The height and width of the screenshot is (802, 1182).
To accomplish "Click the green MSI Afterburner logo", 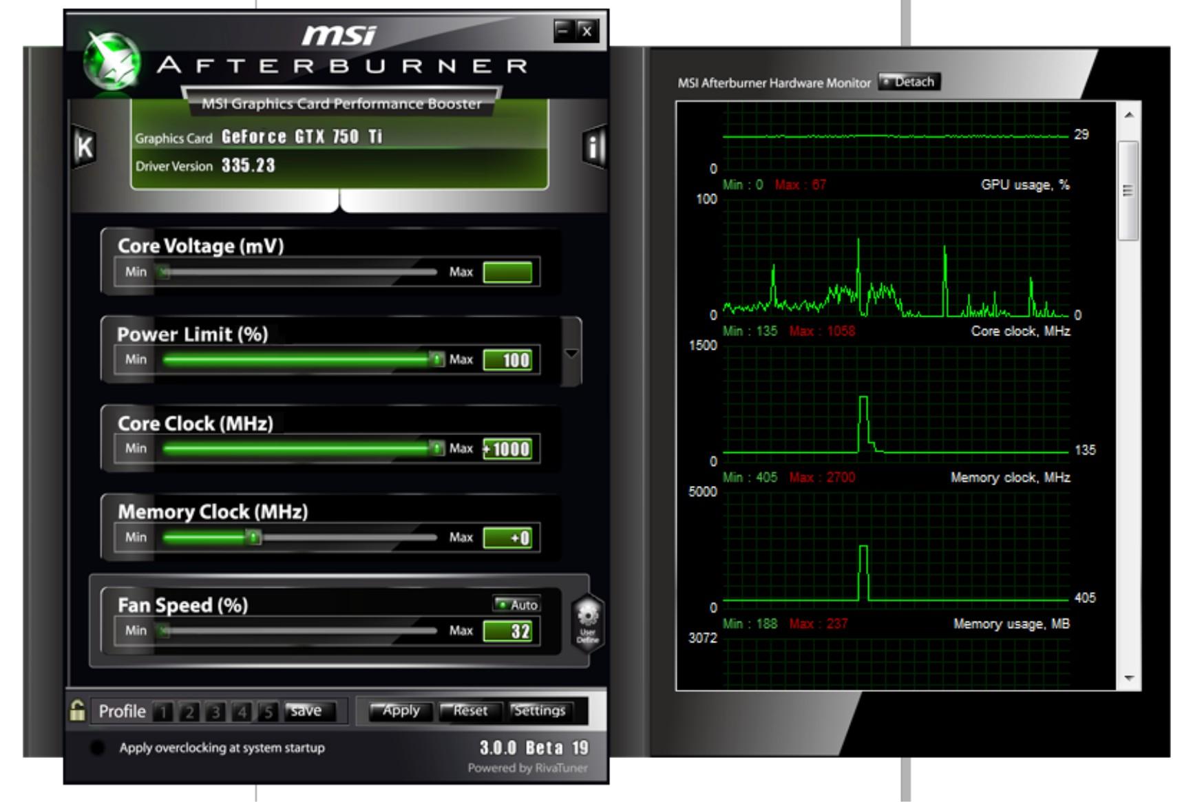I will [112, 61].
